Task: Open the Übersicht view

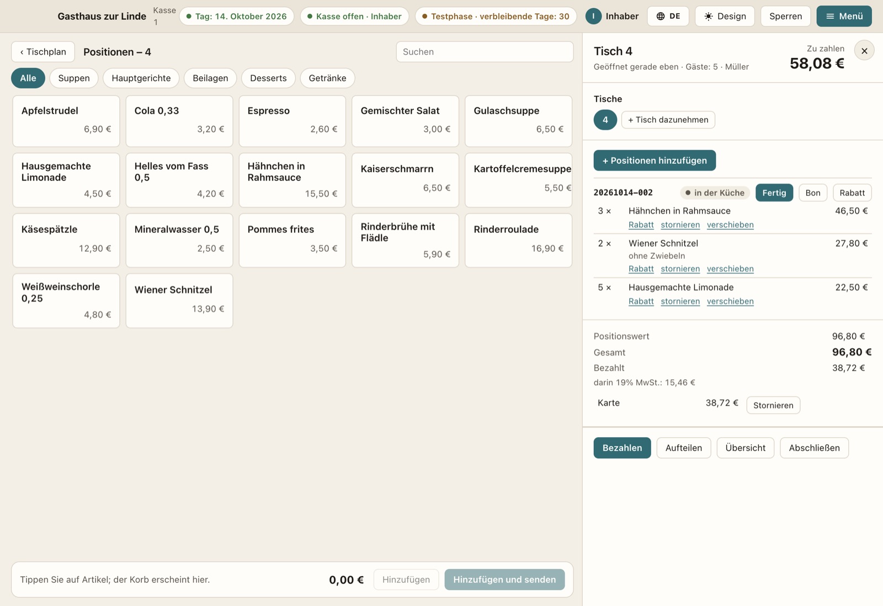Action: [x=745, y=448]
